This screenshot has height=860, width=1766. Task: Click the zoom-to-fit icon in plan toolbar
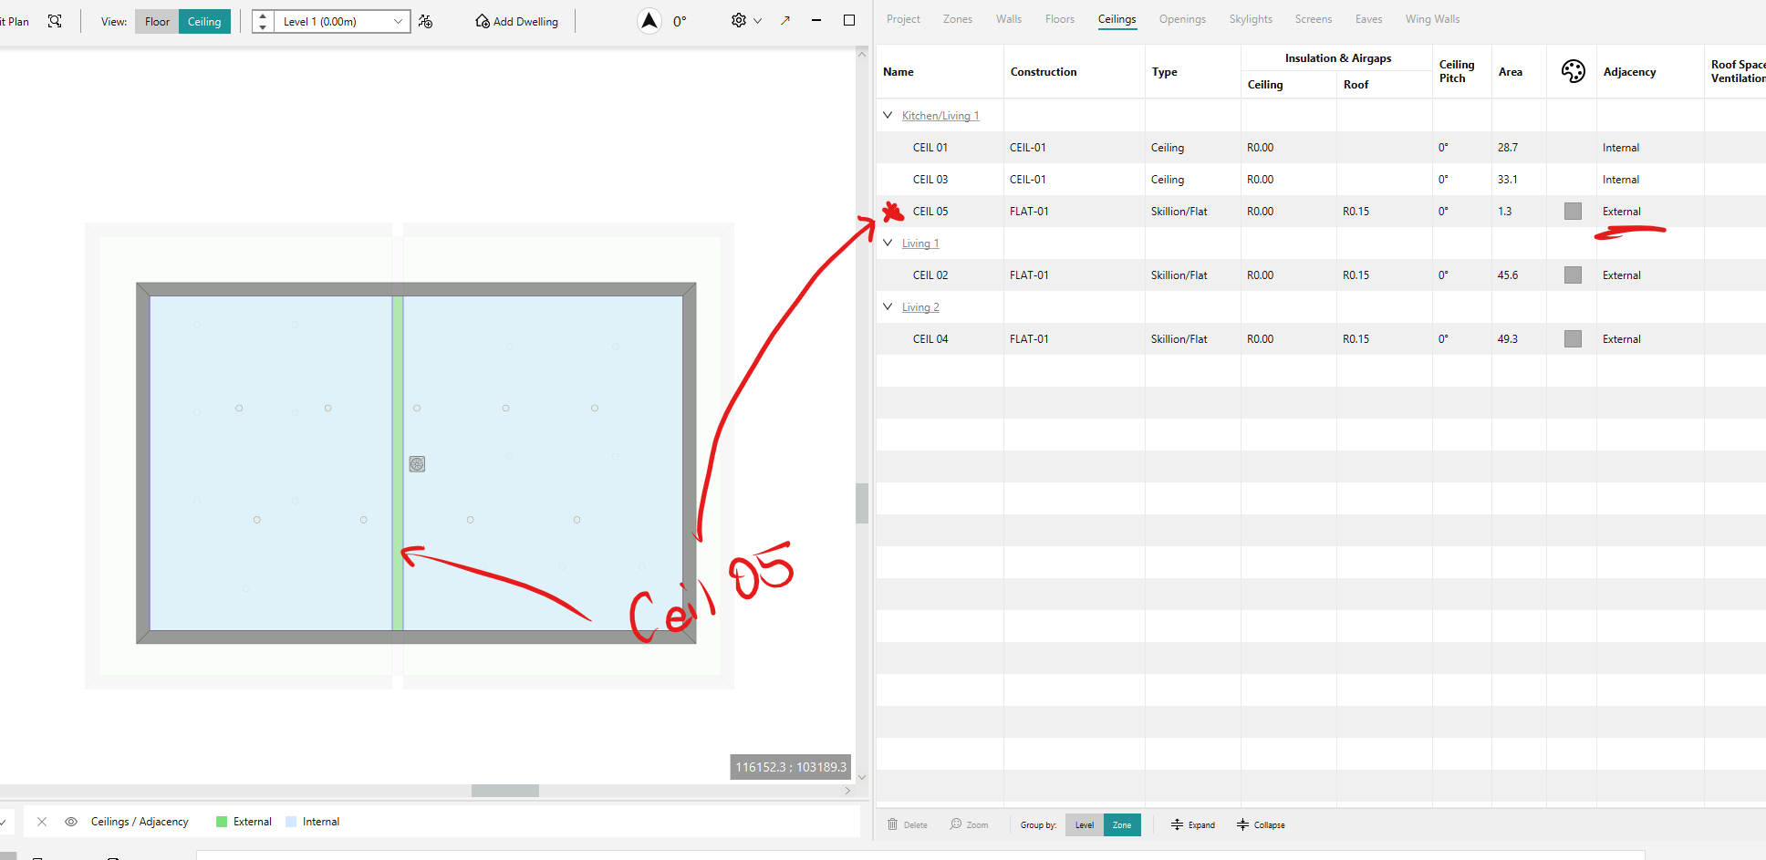click(x=55, y=21)
